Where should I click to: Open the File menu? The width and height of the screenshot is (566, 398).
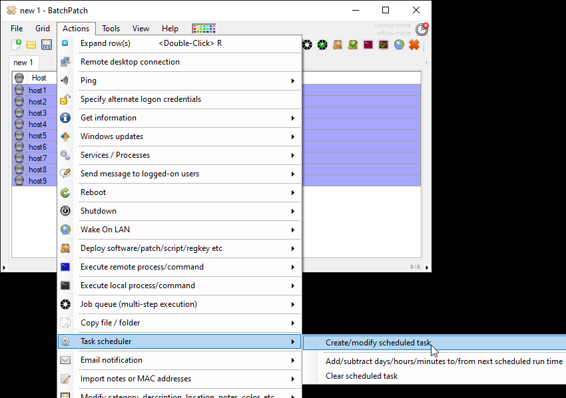tap(17, 29)
